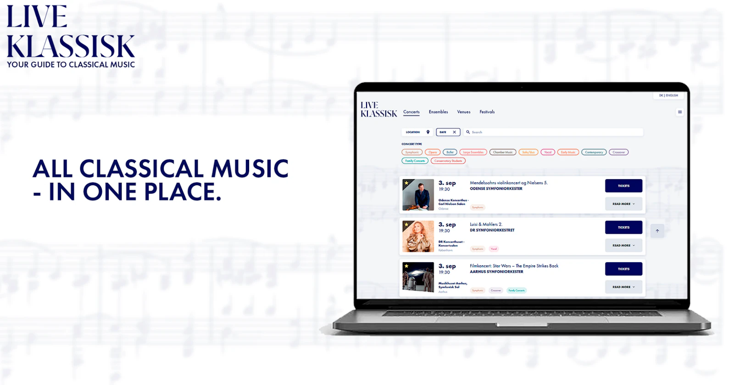
Task: Toggle the Ballet concert type filter
Action: (x=450, y=152)
